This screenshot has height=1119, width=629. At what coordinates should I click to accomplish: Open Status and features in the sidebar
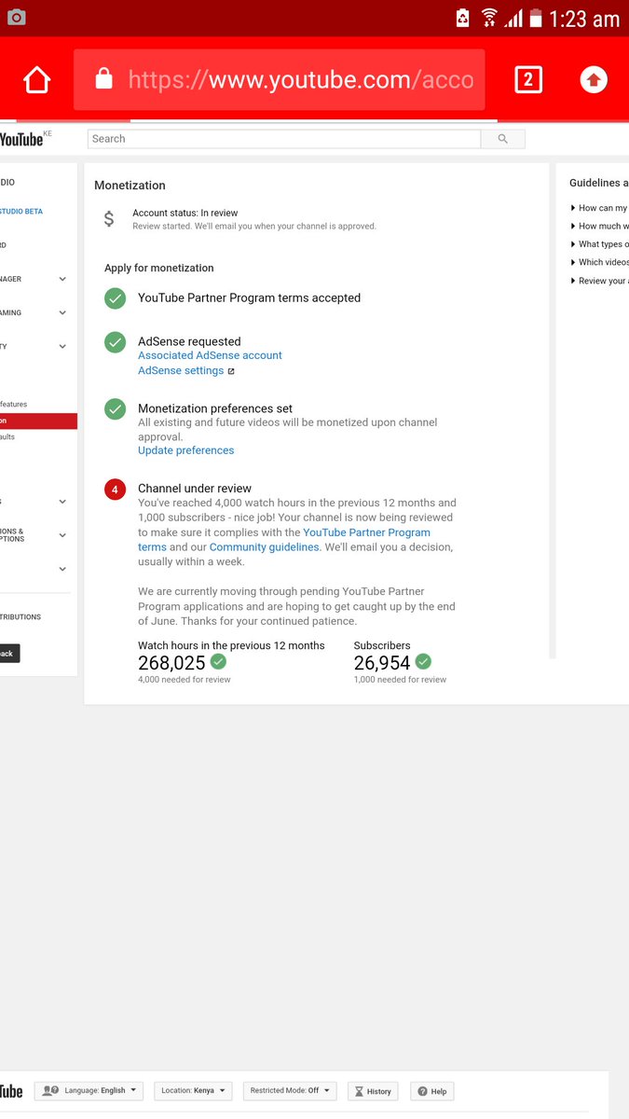pyautogui.click(x=14, y=405)
